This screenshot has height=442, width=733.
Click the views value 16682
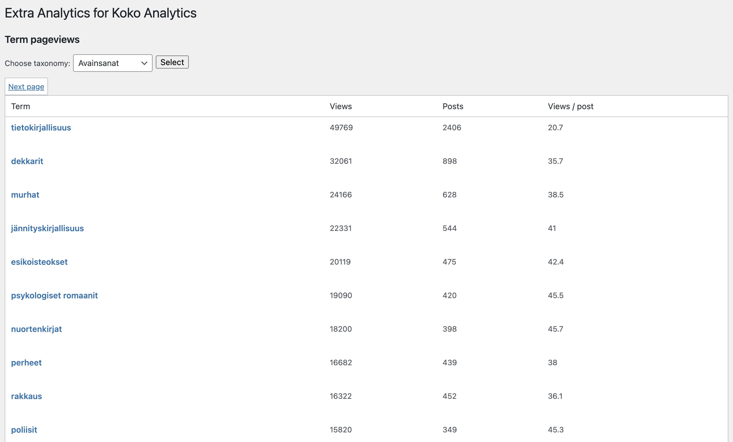tap(341, 363)
